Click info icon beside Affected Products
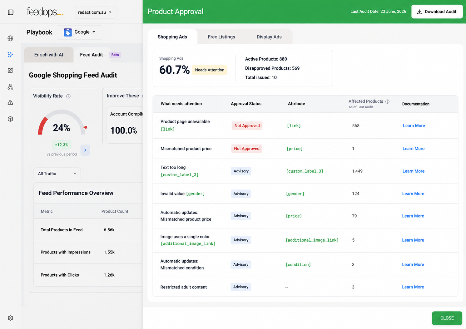 [x=387, y=101]
